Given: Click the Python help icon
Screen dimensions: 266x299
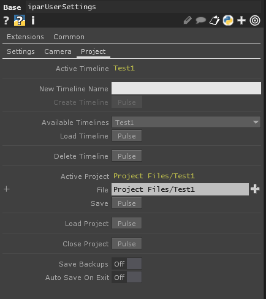Looking at the screenshot, I should (20, 20).
